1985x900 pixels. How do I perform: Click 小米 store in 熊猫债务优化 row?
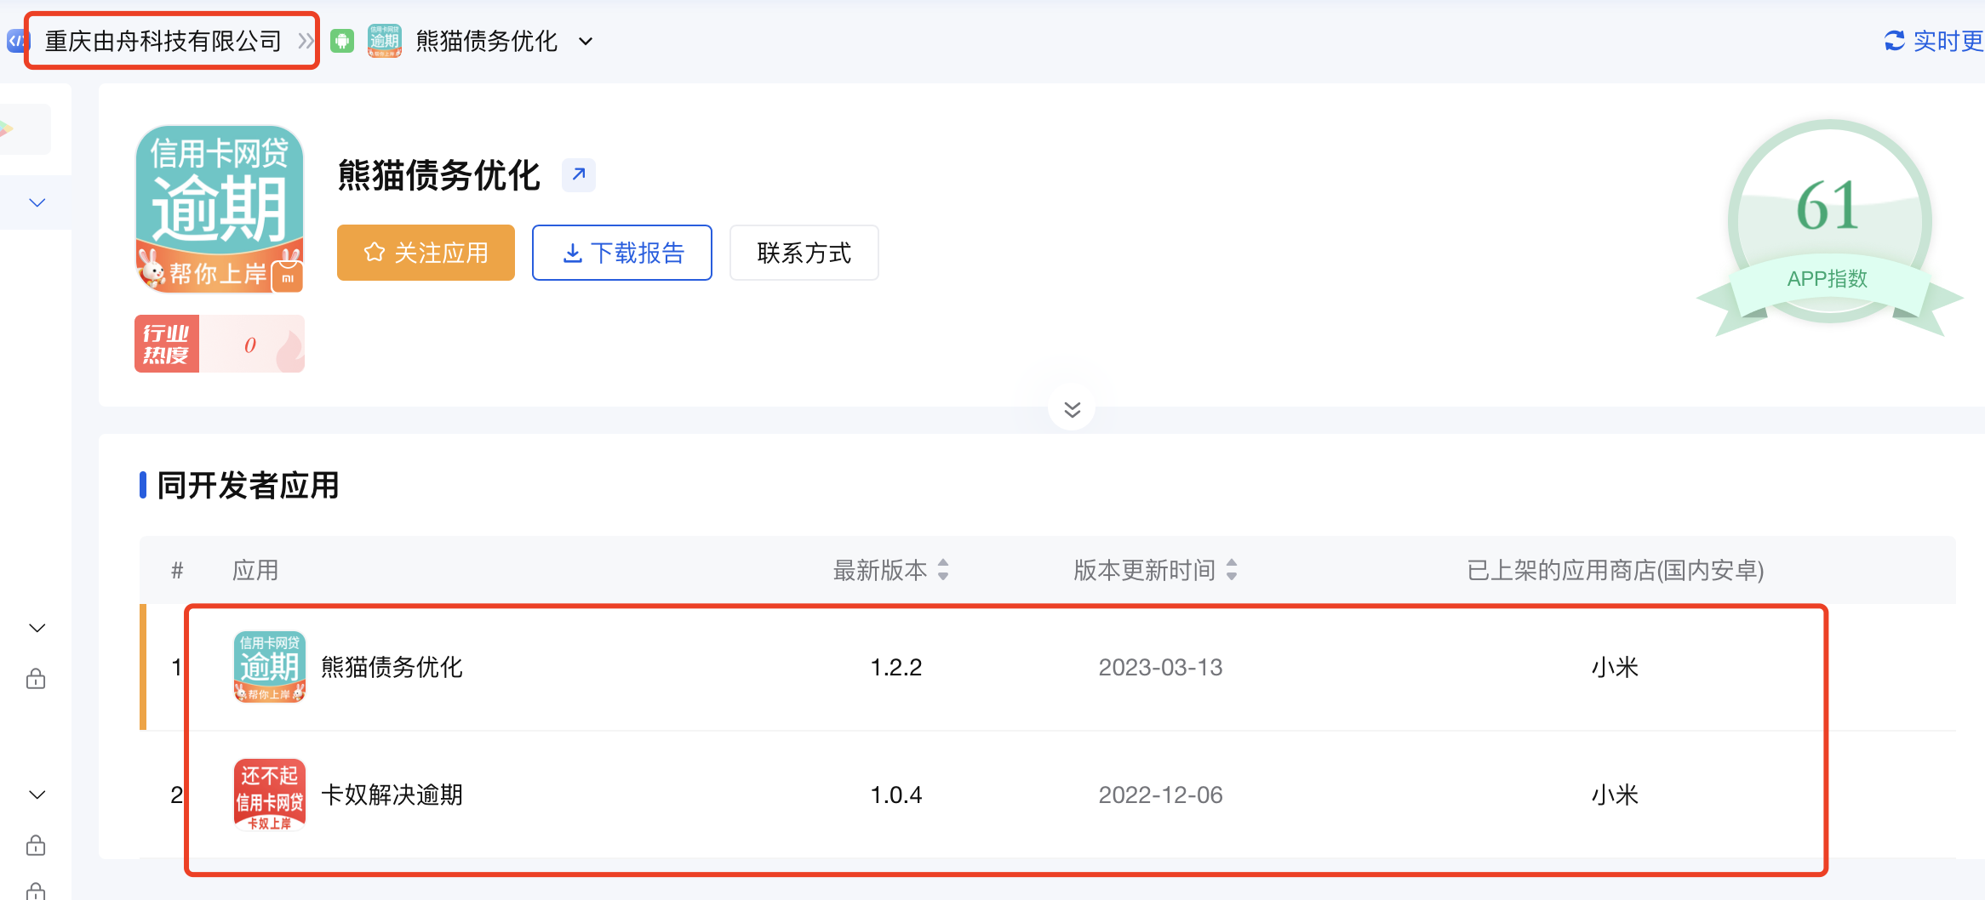tap(1615, 667)
